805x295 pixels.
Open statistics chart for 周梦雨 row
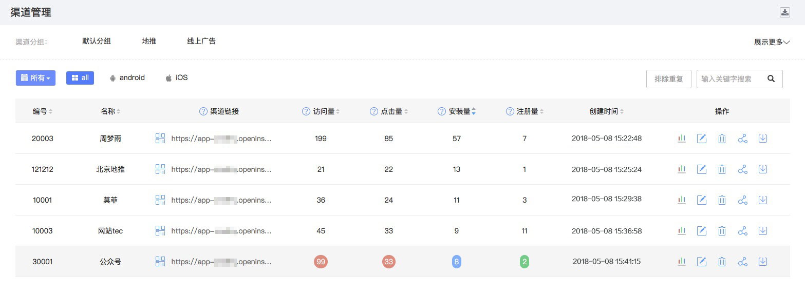[x=682, y=139]
